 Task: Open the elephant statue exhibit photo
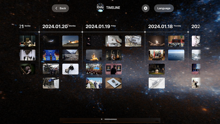[x=133, y=41]
